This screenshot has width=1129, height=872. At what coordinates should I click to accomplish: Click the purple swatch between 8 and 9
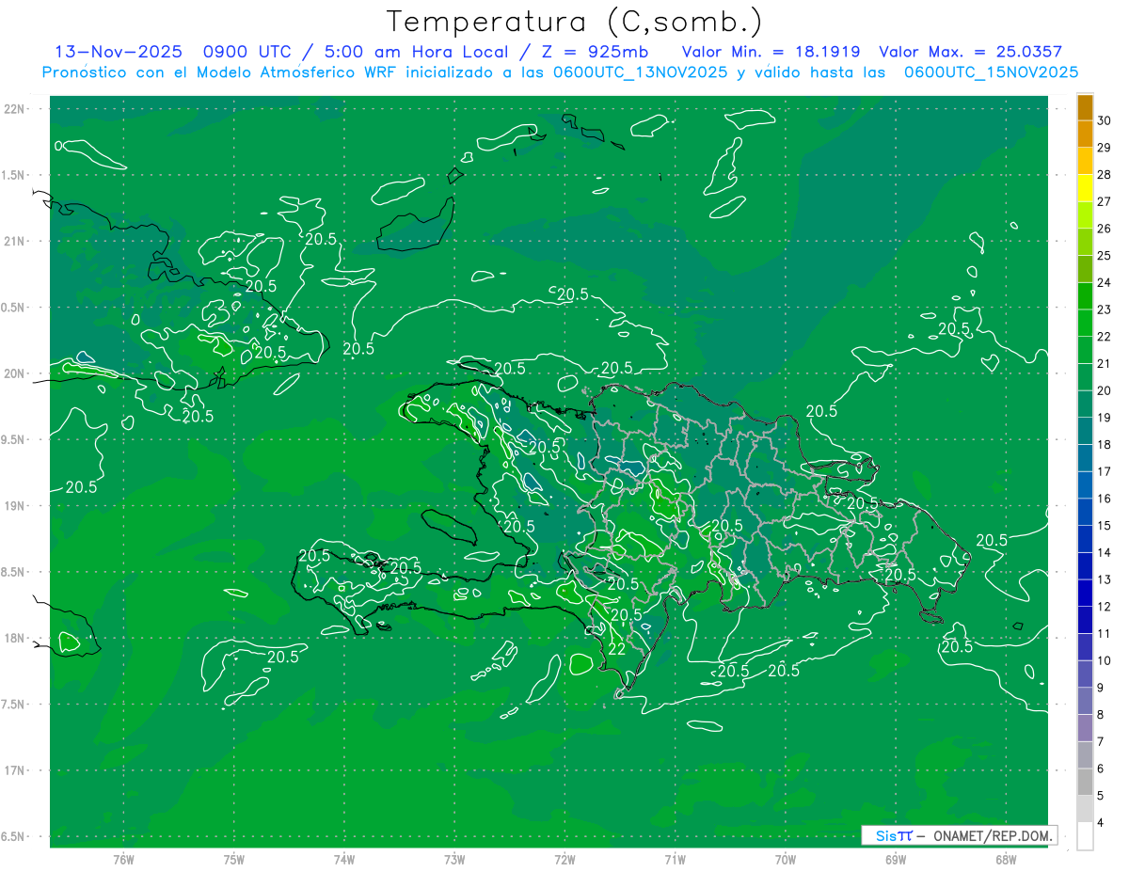[1085, 702]
